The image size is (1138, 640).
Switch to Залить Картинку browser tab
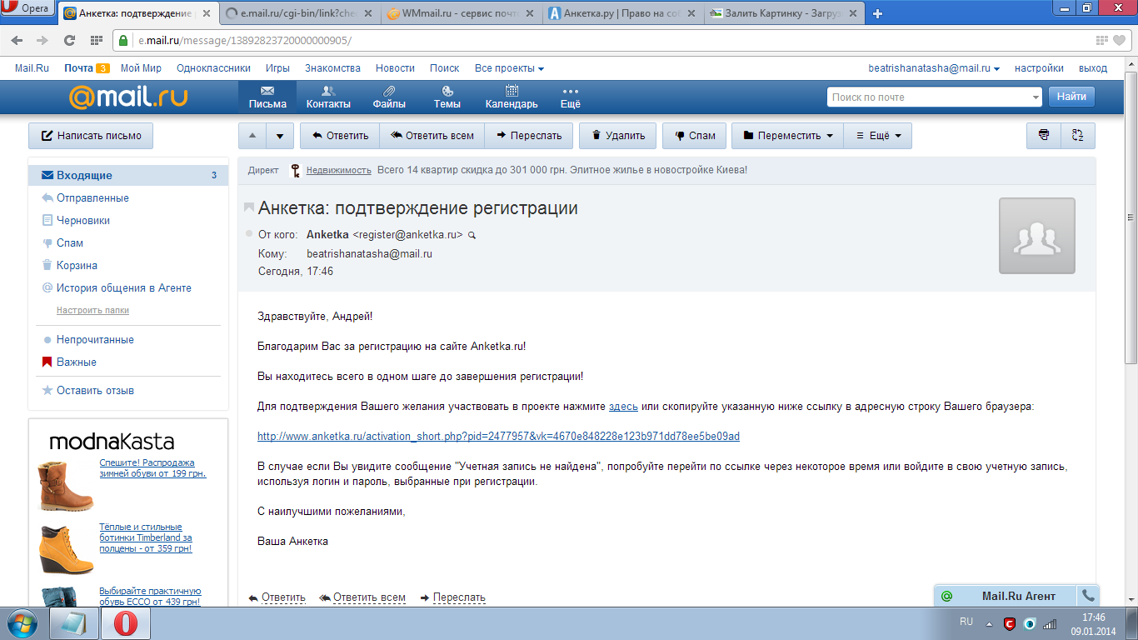click(x=782, y=13)
